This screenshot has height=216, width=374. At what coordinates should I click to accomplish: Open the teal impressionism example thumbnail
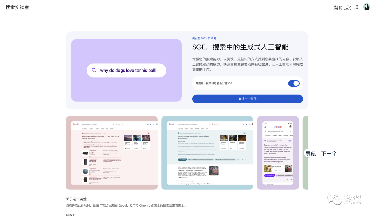[207, 153]
